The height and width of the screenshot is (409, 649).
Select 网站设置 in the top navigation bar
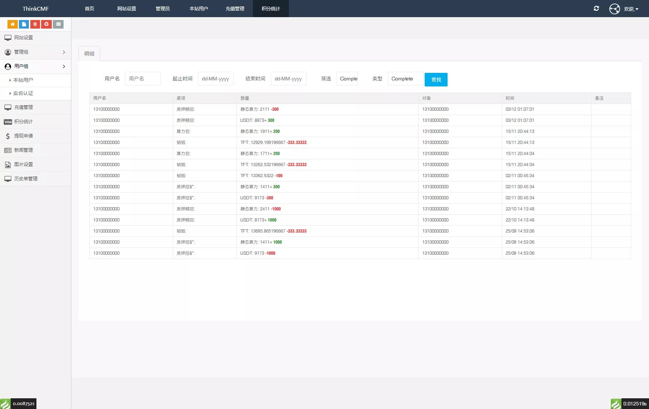click(126, 9)
